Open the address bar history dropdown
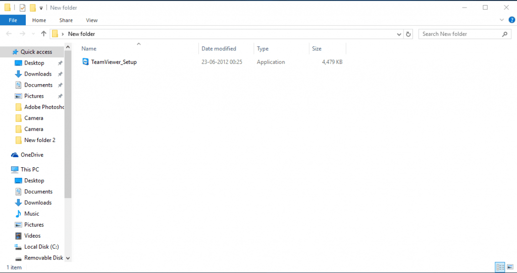517x273 pixels. pos(399,34)
